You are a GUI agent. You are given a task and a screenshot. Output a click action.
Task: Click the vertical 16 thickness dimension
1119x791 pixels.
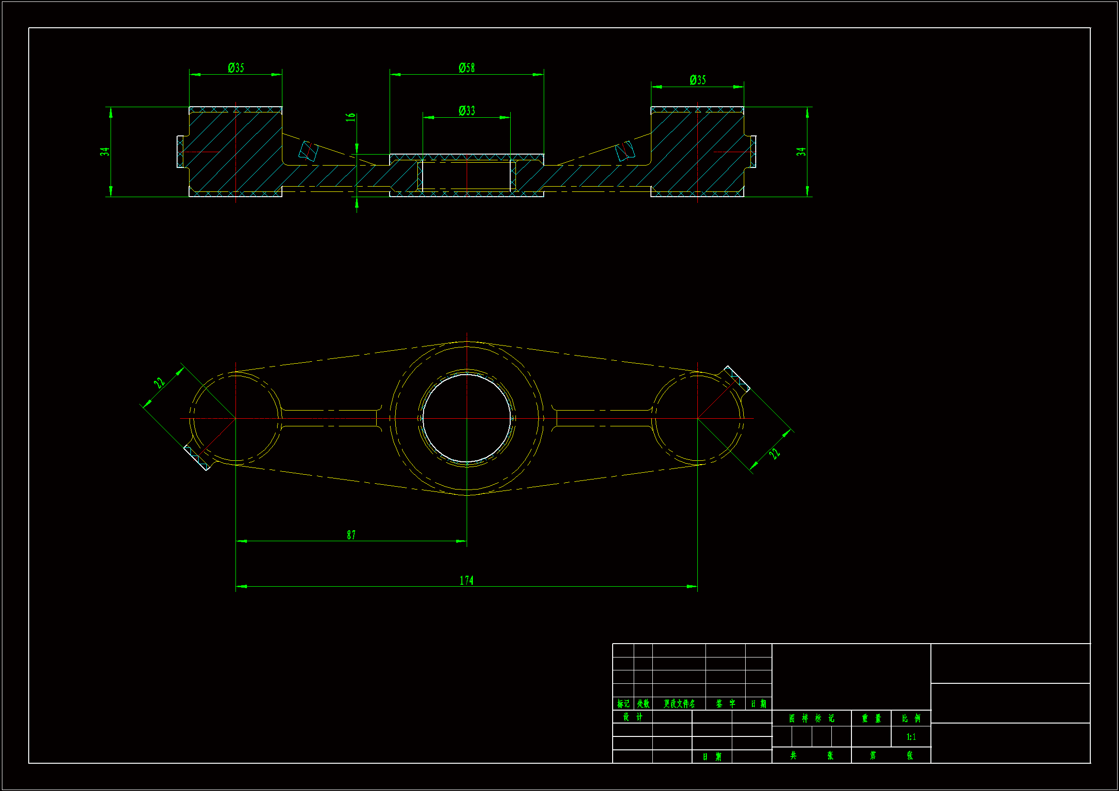click(x=350, y=117)
